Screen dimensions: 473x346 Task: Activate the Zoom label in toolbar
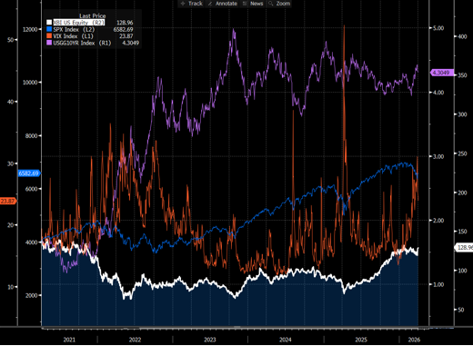click(x=283, y=4)
